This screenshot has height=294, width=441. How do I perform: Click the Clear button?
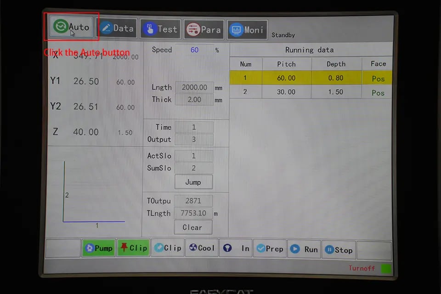pyautogui.click(x=192, y=227)
